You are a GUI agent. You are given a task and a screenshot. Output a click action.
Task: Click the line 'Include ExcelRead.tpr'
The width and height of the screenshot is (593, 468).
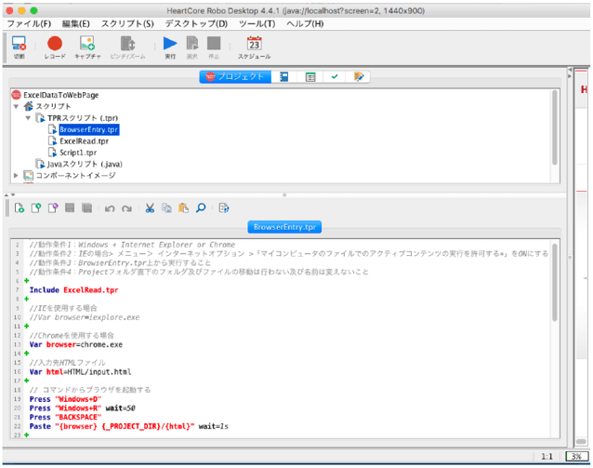[73, 290]
